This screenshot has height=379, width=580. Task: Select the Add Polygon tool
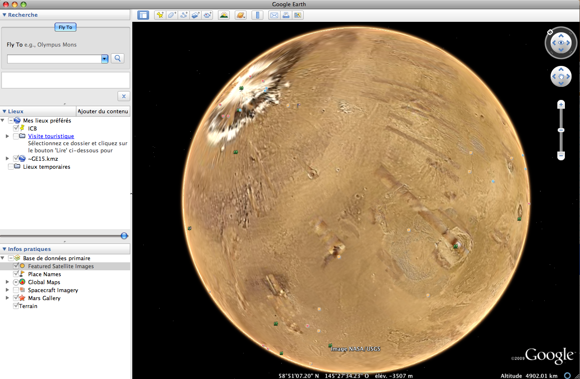click(x=172, y=15)
